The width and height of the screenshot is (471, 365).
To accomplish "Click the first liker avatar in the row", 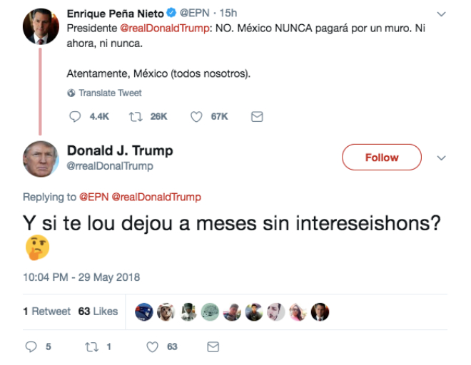I will 143,312.
